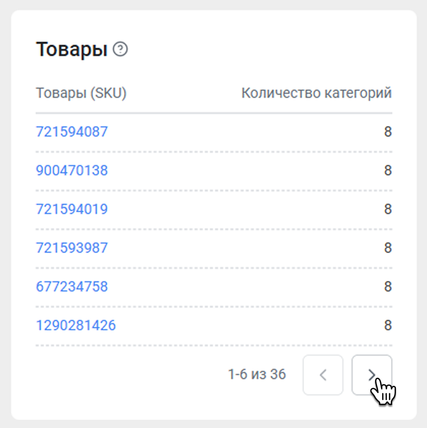
Task: Click the help icon beside Товары title
Action: [120, 49]
